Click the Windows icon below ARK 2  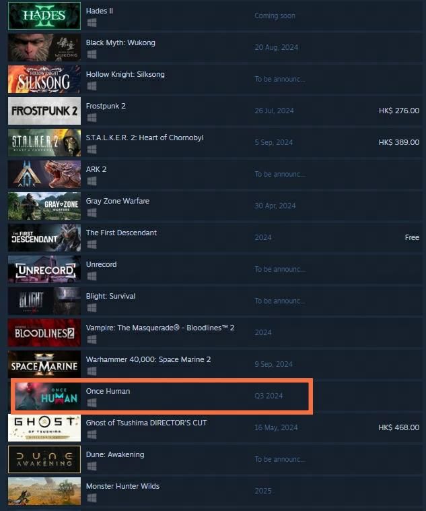click(92, 181)
